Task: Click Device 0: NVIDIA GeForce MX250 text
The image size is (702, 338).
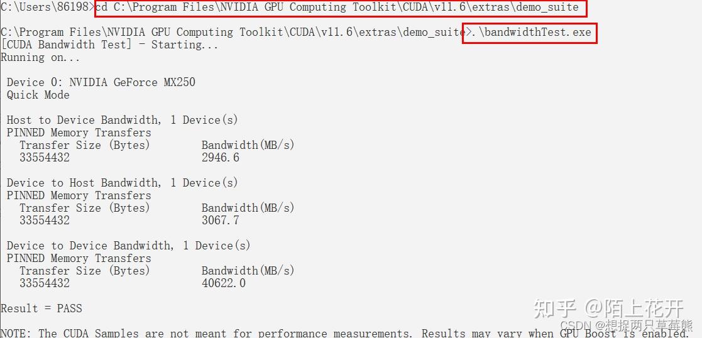Action: 101,82
